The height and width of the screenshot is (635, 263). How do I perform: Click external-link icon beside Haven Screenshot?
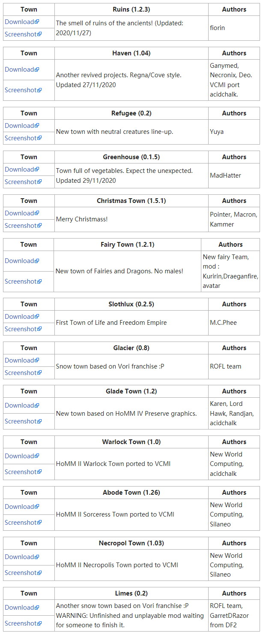click(x=39, y=90)
